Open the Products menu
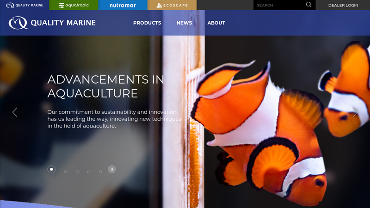 [x=147, y=23]
